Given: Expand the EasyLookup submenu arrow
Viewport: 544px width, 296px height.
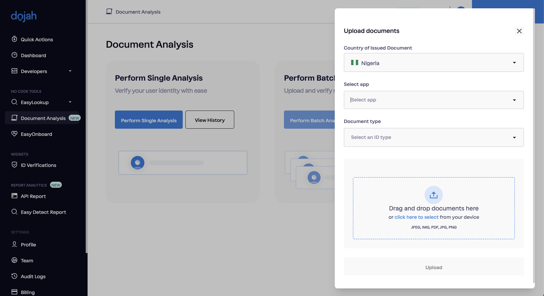Looking at the screenshot, I should (70, 102).
